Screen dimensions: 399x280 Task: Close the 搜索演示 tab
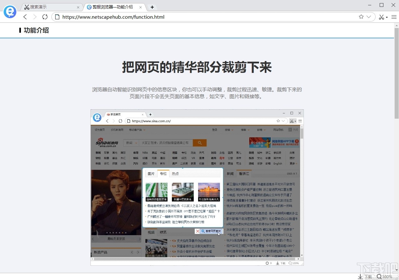78,7
